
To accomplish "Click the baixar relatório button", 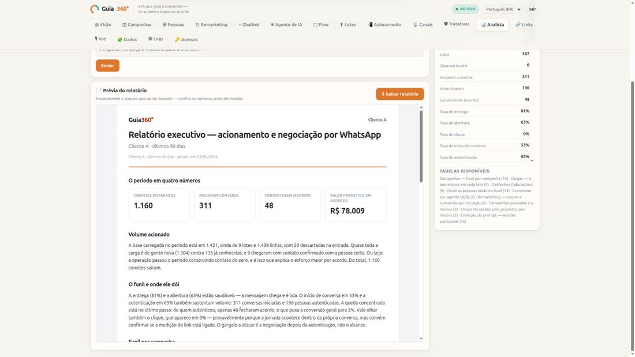I will [399, 94].
